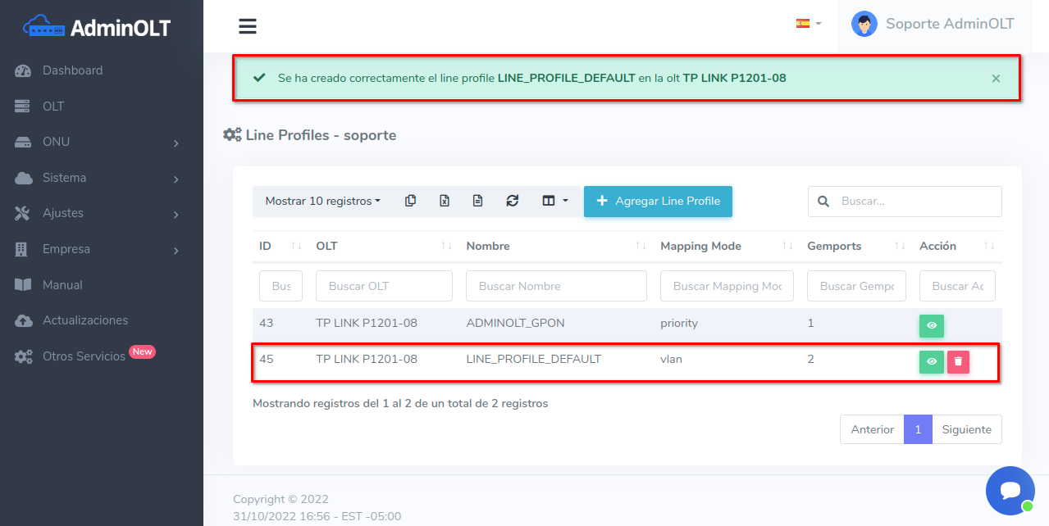The height and width of the screenshot is (526, 1049).
Task: Click the copy table icon
Action: pos(410,201)
